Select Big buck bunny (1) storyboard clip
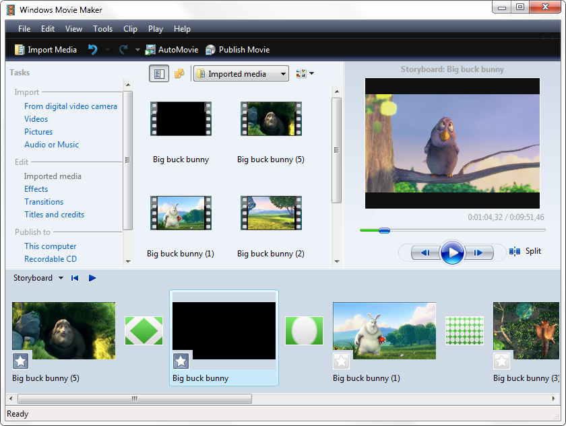Image resolution: width=566 pixels, height=426 pixels. tap(384, 330)
